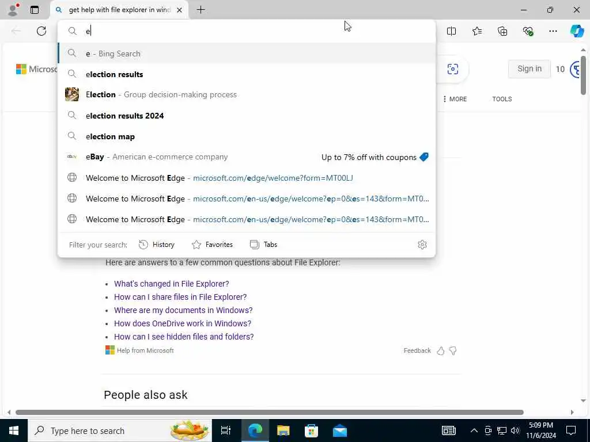This screenshot has width=590, height=442.
Task: Close the 'get help with file explorer' tab
Action: (x=180, y=10)
